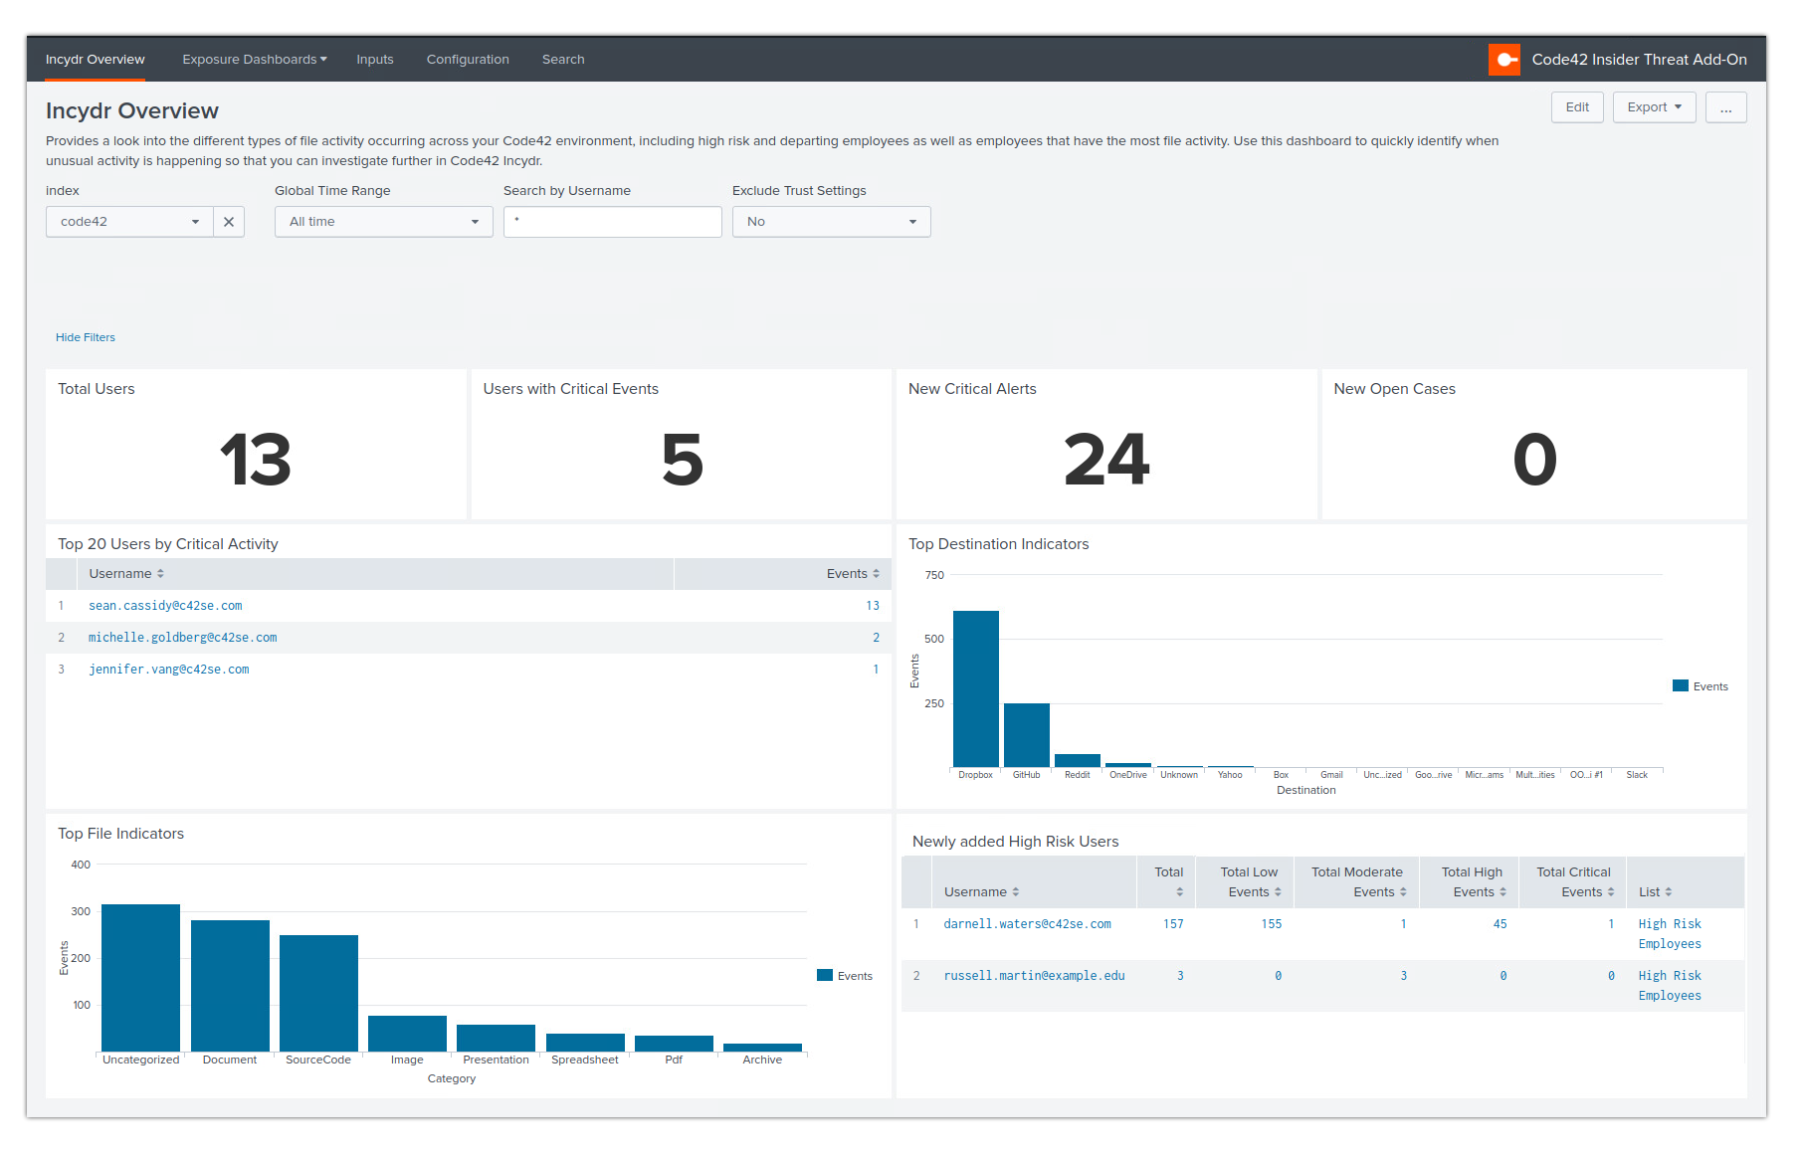Switch to the Inputs tab
Screen dimensions: 1803x1157
[375, 59]
